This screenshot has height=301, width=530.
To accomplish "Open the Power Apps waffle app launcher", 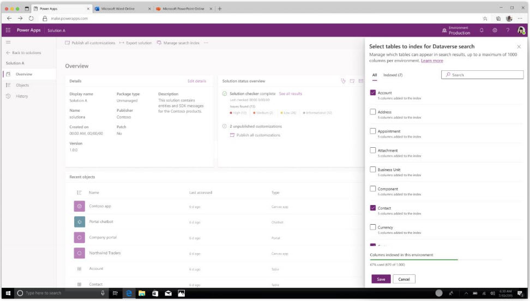I will 8,31.
